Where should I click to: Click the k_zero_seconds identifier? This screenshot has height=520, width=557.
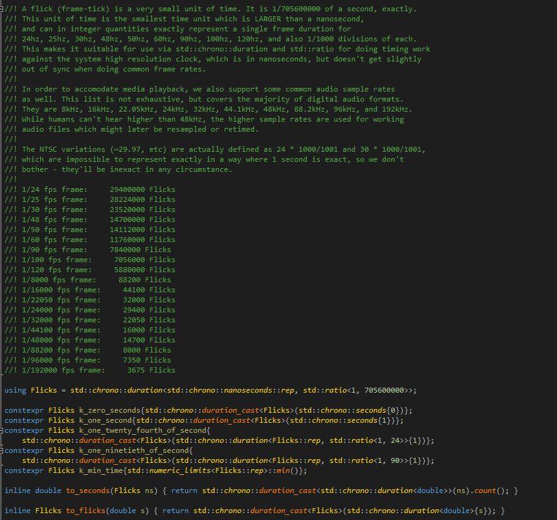click(x=110, y=410)
